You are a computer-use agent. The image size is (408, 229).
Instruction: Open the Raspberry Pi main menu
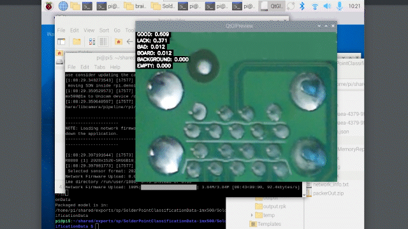point(49,6)
